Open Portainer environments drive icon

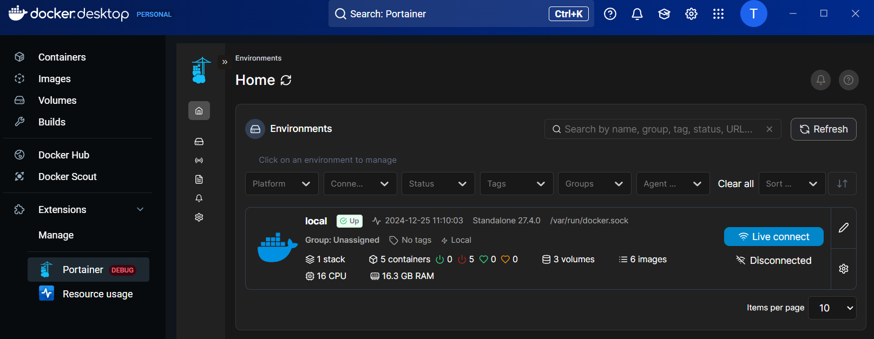[199, 142]
